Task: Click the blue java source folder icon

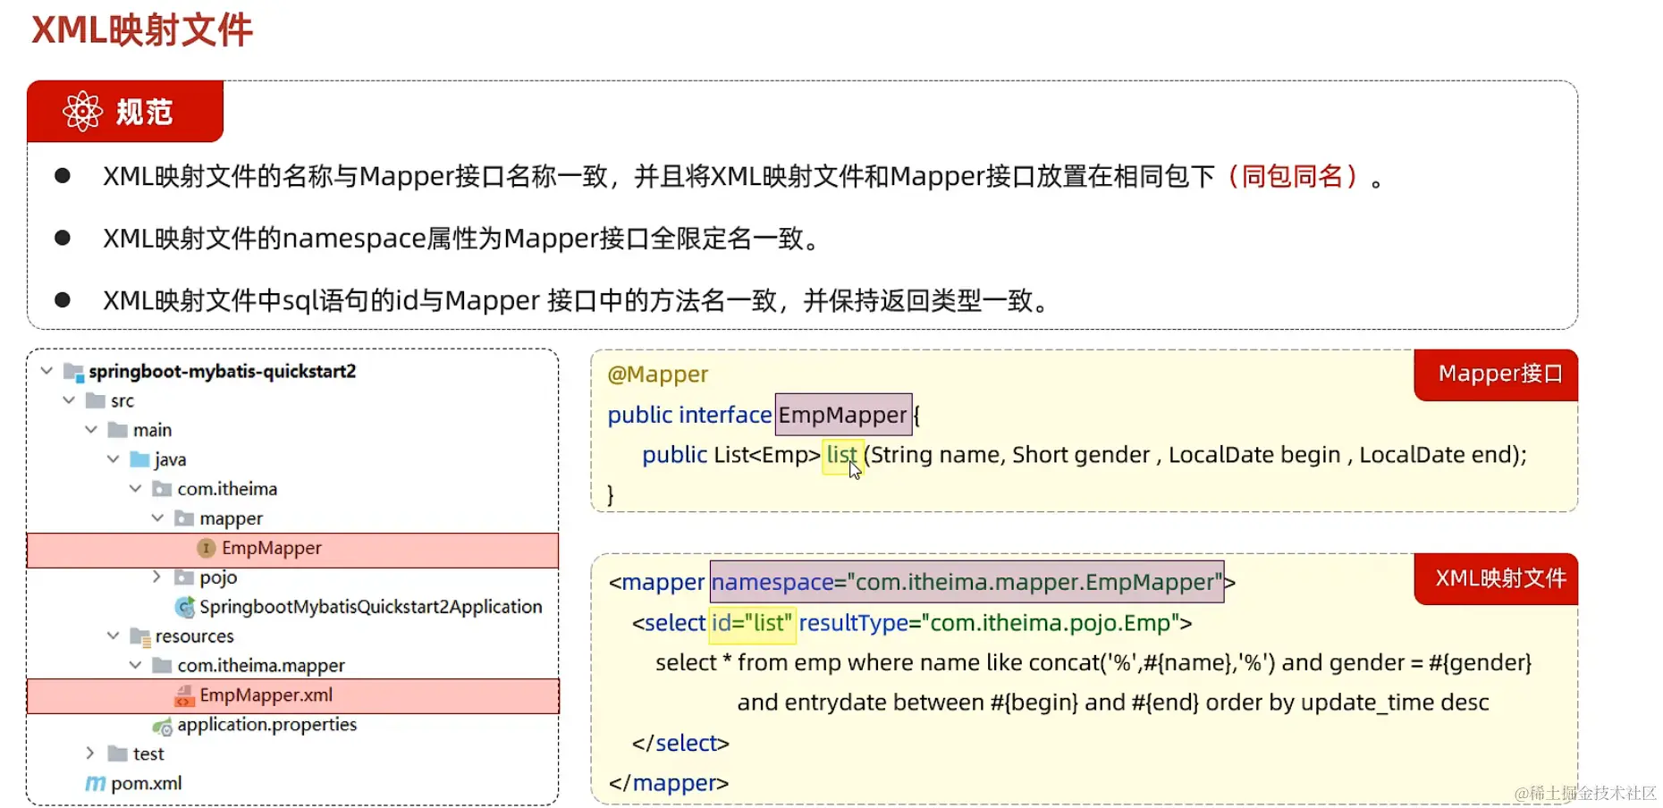Action: 139,459
